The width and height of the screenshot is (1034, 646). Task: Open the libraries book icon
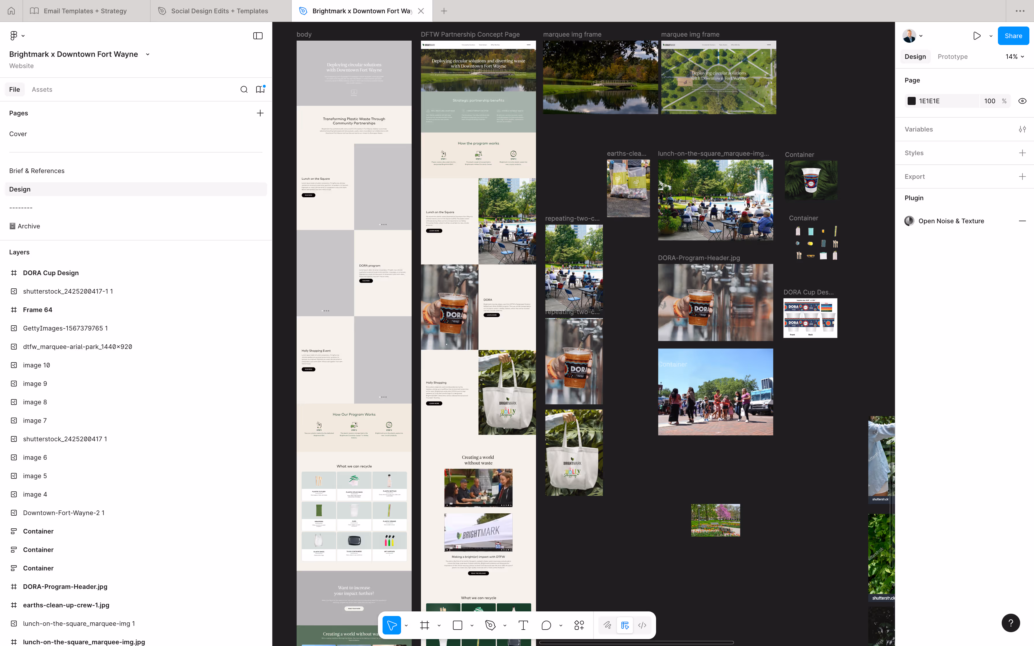260,89
